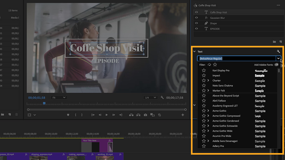Screen dimensions: 285x160
Task: Click the Mark In bracket button
Action: pyautogui.click(x=75, y=115)
